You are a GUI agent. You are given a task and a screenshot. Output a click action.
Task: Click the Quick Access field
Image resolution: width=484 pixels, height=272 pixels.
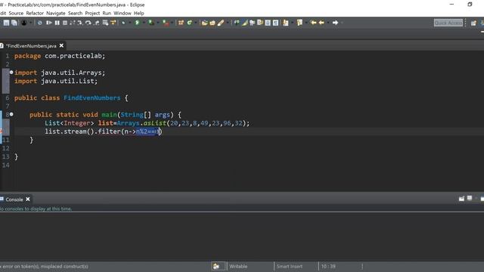click(x=448, y=23)
